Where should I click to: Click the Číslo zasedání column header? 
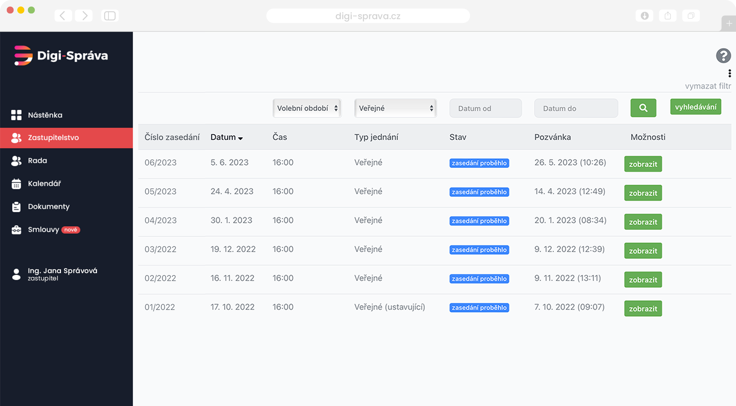point(172,137)
